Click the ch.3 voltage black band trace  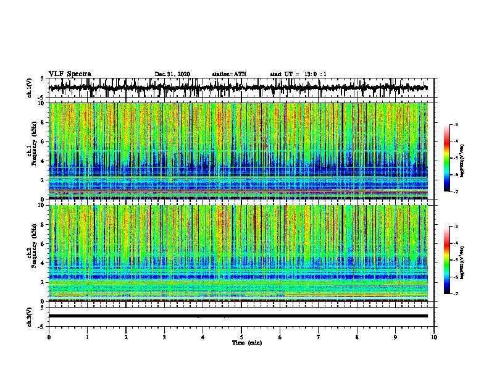pyautogui.click(x=238, y=316)
